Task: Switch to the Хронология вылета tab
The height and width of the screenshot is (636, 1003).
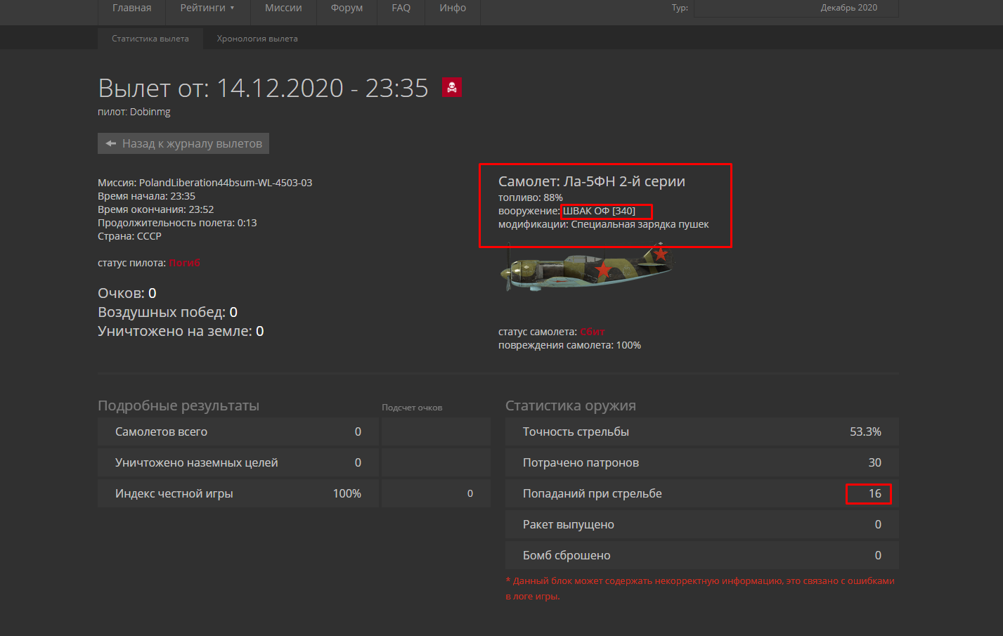Action: (257, 39)
